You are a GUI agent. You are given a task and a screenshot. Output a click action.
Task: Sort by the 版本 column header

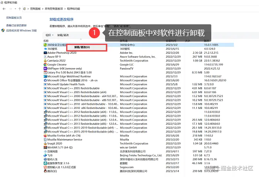(x=206, y=40)
